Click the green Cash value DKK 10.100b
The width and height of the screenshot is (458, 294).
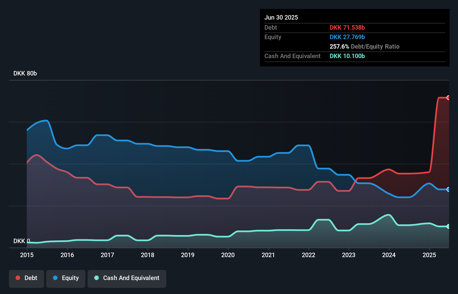347,56
